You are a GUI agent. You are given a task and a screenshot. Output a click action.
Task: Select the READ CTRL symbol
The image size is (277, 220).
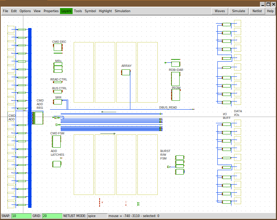[57, 82]
